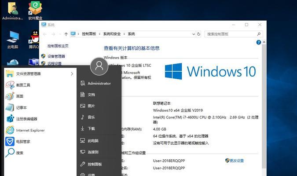297x176 pixels.
Task: Click the computer icon in address bar
Action: point(73,34)
